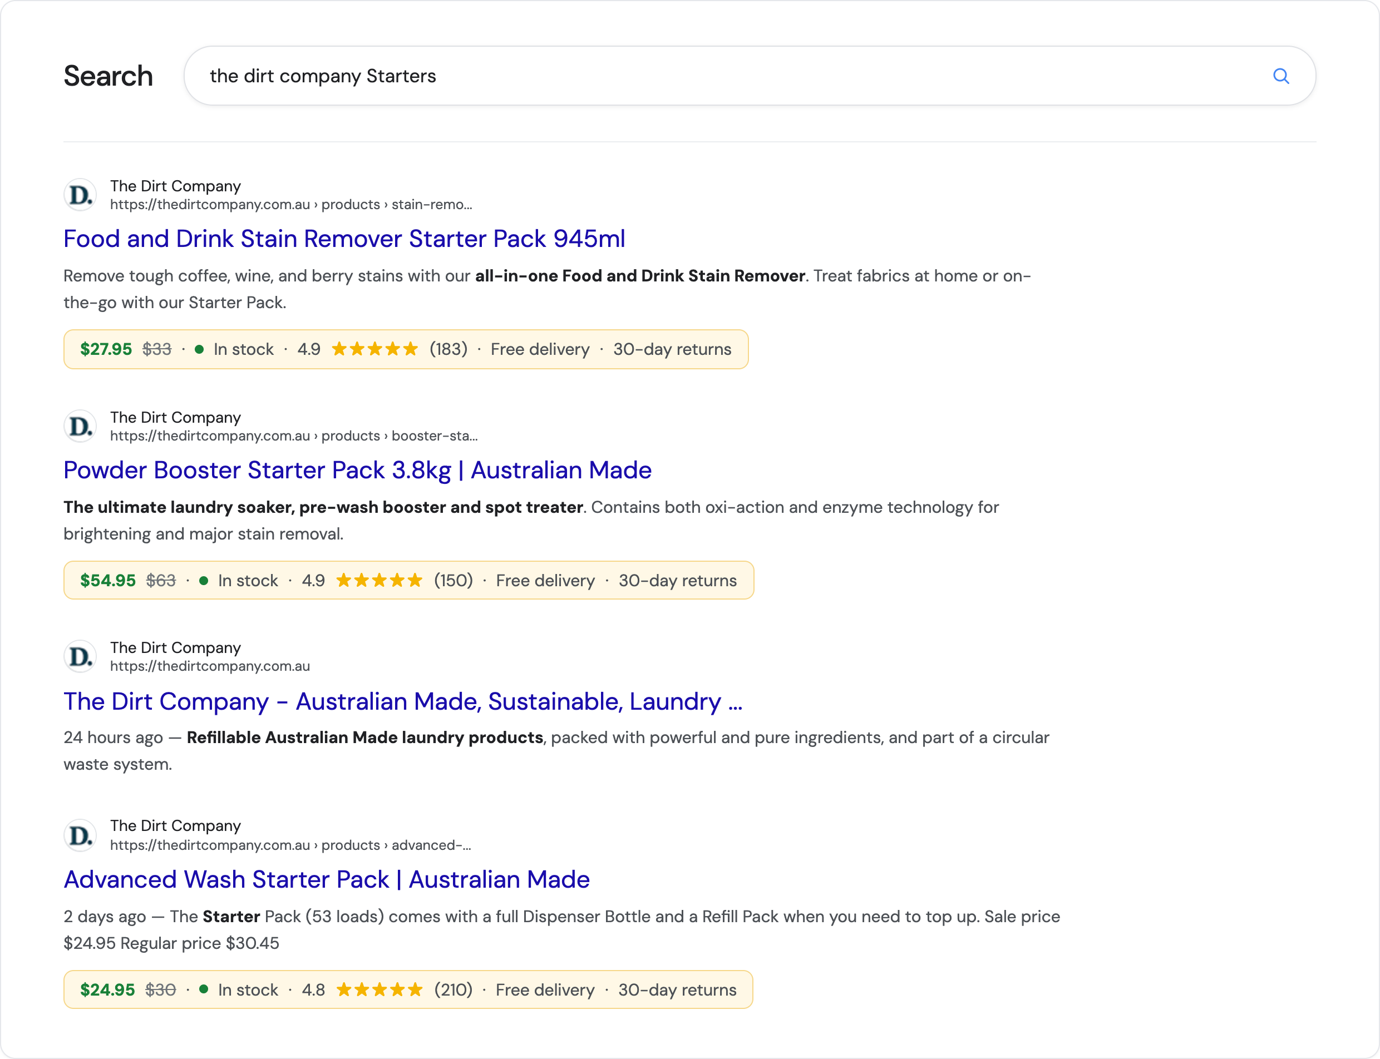Click the Dirt Company favicon above the Food and Drink result
The width and height of the screenshot is (1380, 1059).
coord(80,195)
